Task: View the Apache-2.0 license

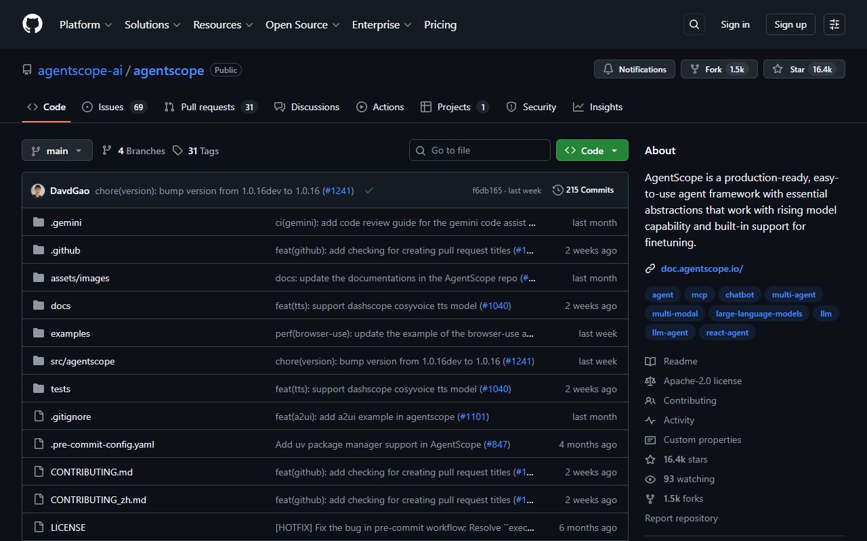Action: point(702,381)
